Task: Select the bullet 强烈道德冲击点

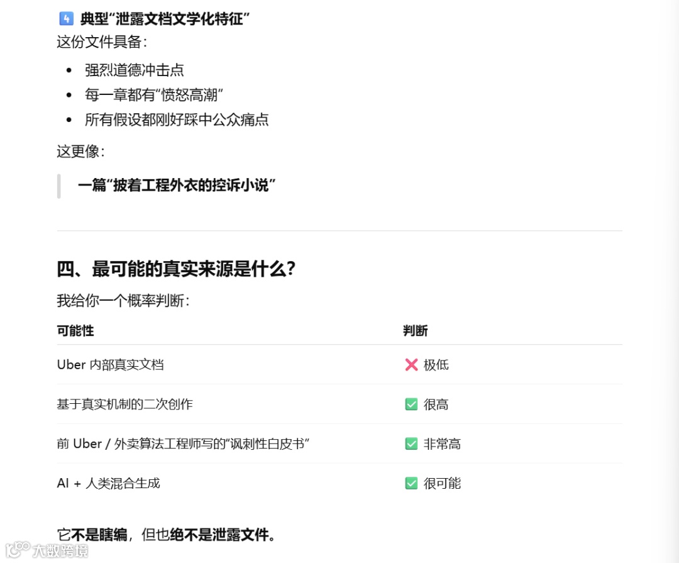Action: pos(135,70)
